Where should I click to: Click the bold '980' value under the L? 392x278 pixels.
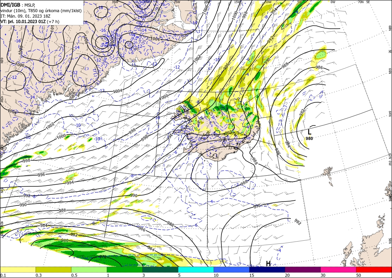[x=309, y=138]
